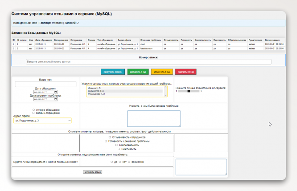Screen dimensions: 297x191
Task: Pick the нет radio button
Action: pos(120,162)
